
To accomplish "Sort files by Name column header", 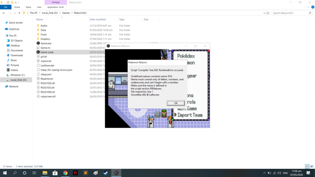I will [39, 19].
